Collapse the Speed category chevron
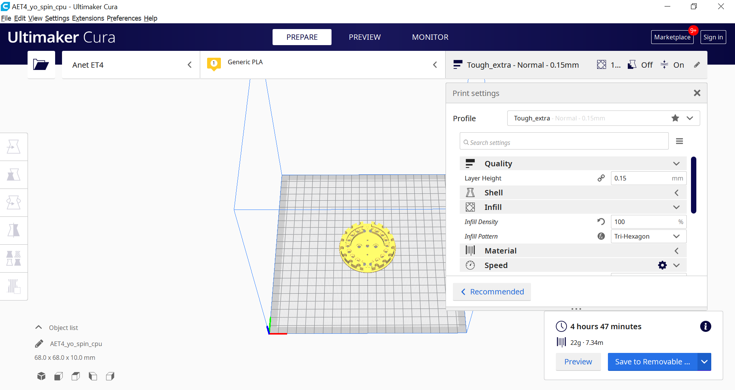The image size is (735, 390). click(x=676, y=265)
